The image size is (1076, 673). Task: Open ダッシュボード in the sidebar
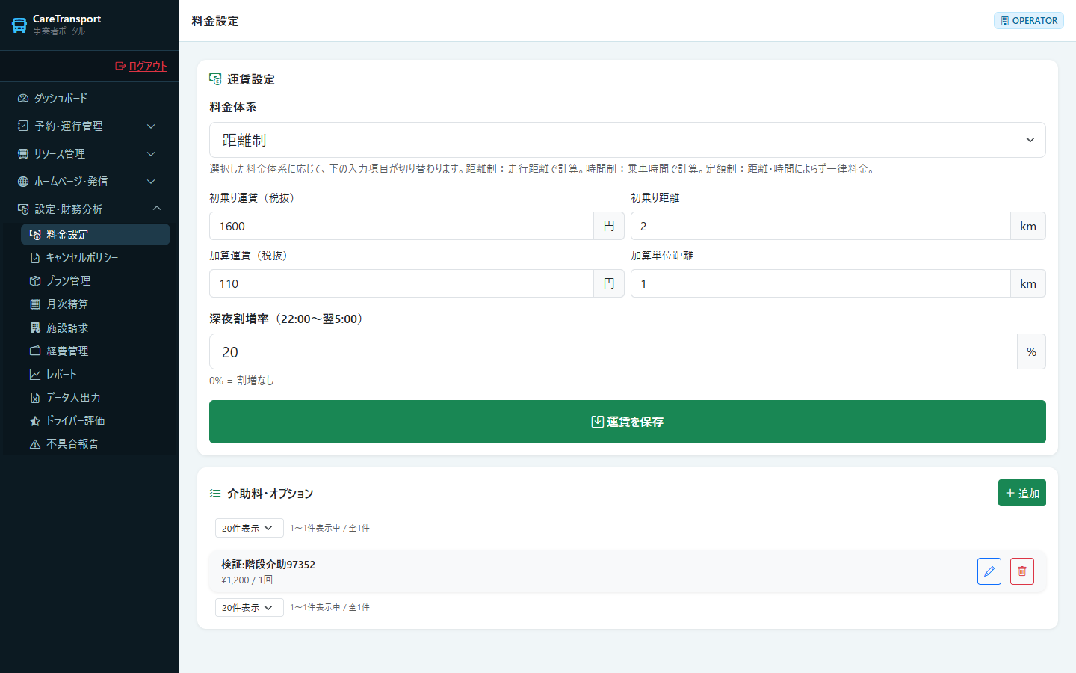pos(90,98)
